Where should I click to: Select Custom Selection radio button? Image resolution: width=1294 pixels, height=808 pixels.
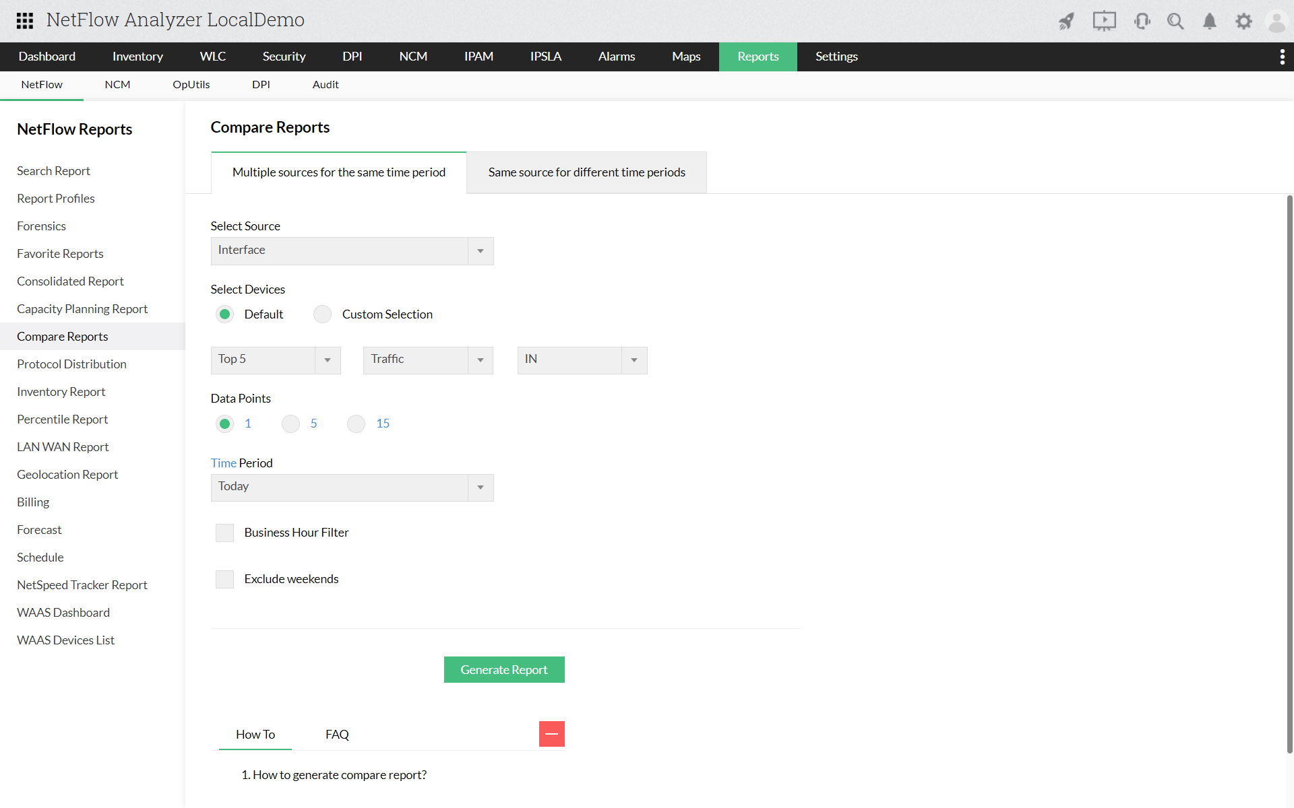(322, 314)
